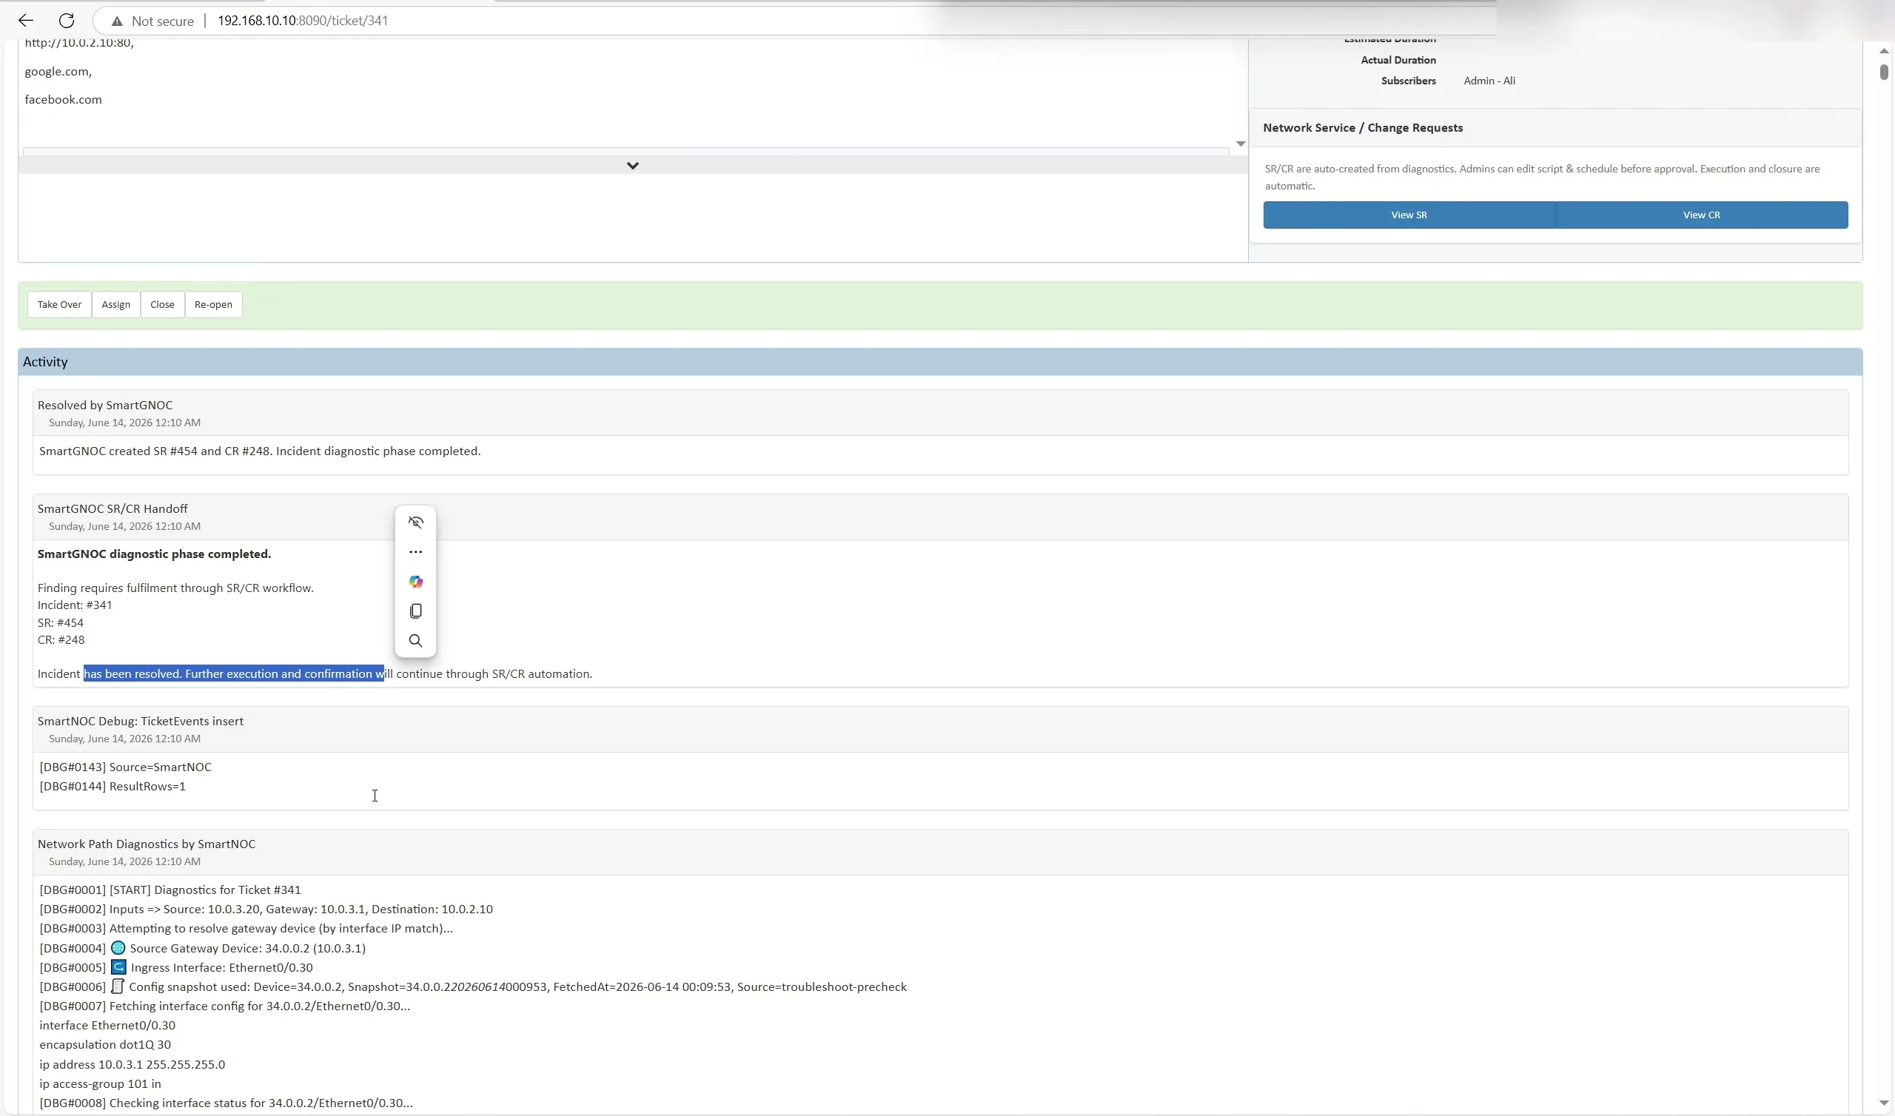Click the '[DBG#0001] [START] Diagnostics for Ticket #341' line
Image resolution: width=1895 pixels, height=1116 pixels.
pyautogui.click(x=170, y=890)
